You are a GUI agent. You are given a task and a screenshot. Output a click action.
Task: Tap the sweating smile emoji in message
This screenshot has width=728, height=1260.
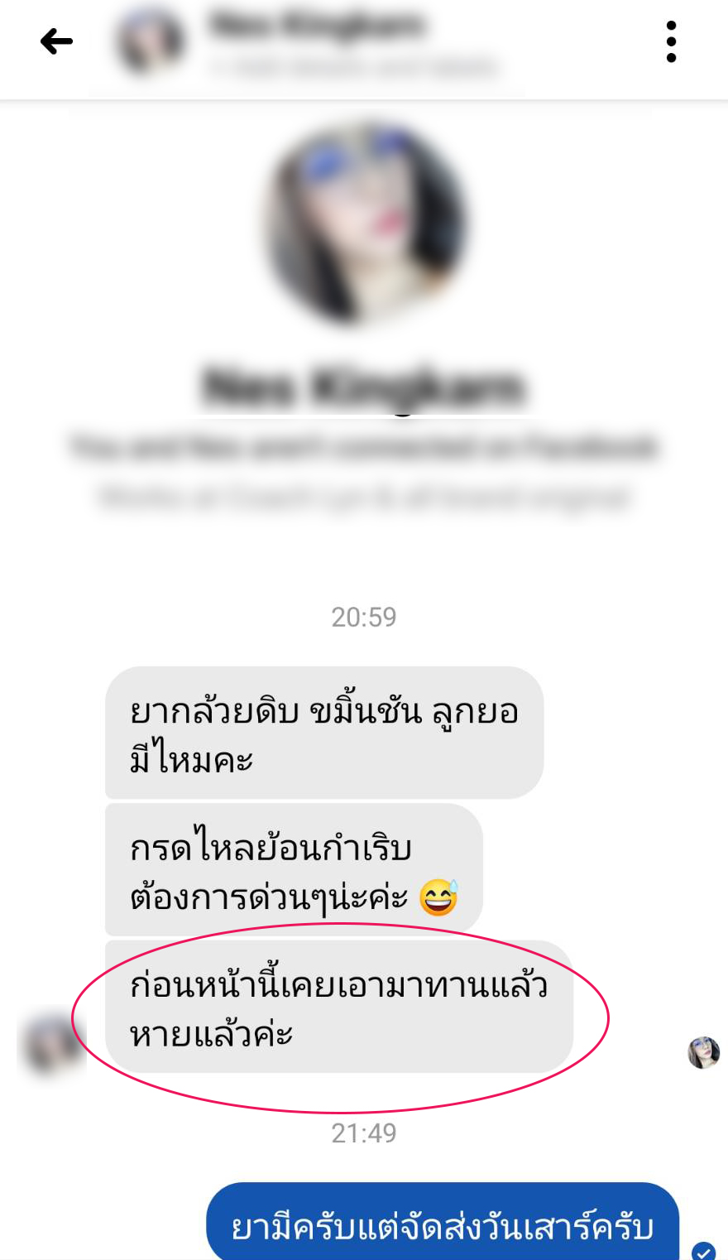[x=438, y=897]
